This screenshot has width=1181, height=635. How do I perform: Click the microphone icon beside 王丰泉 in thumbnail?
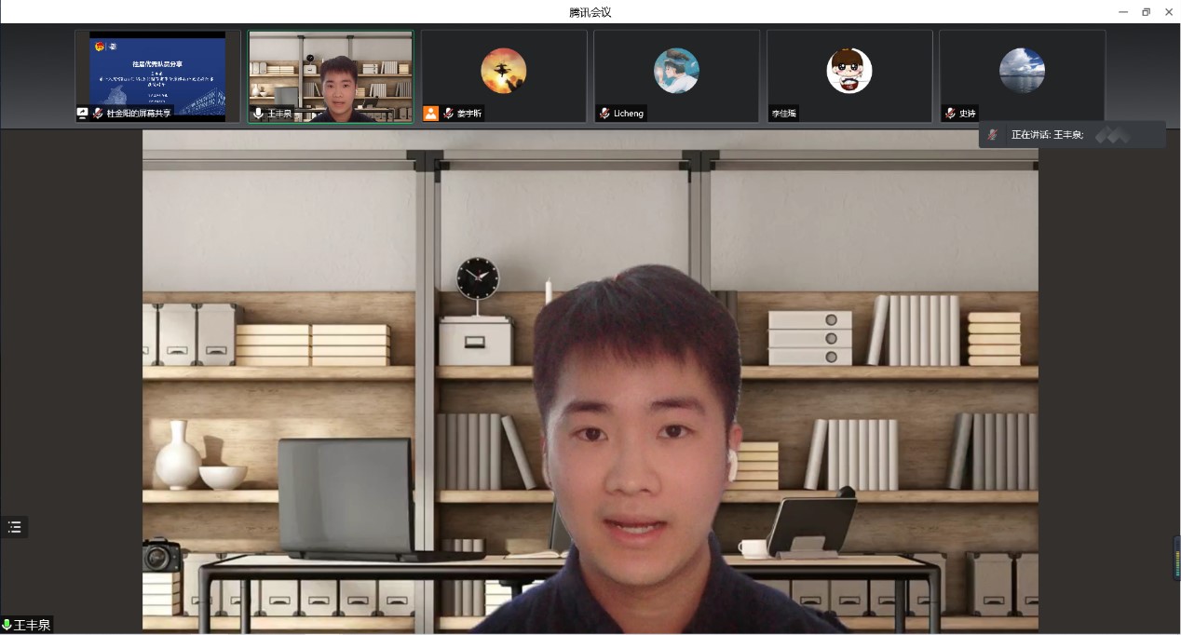coord(258,113)
